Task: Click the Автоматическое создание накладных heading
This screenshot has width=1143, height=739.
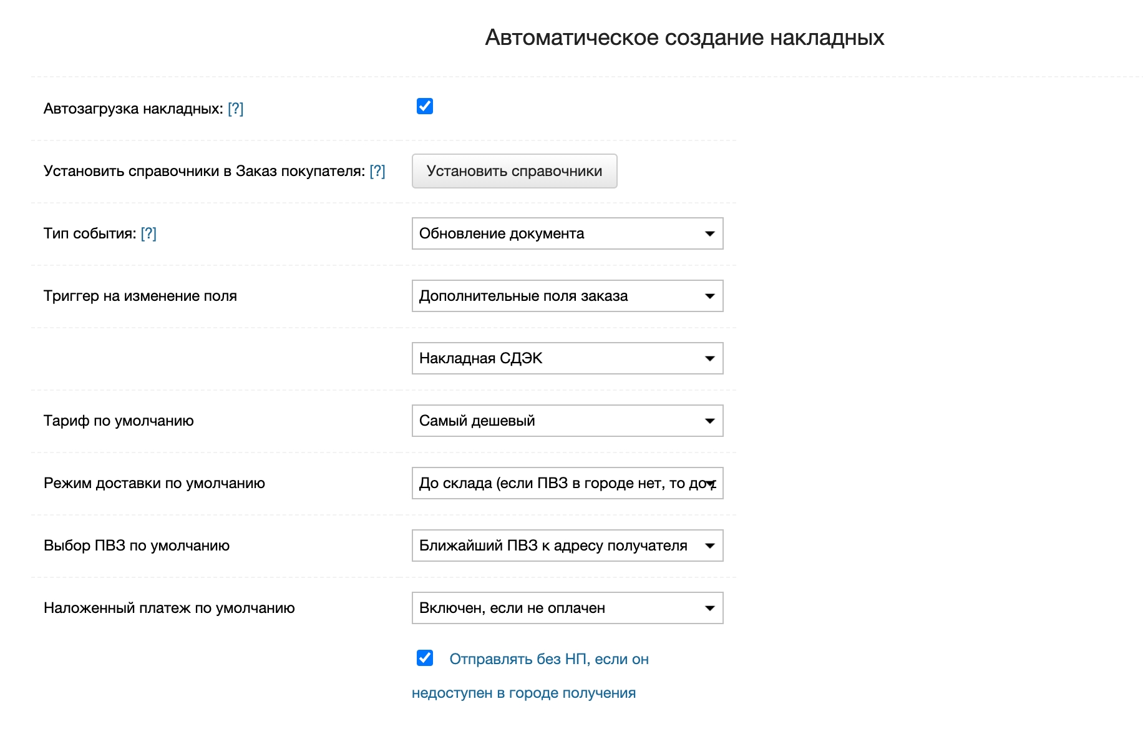Action: click(x=684, y=37)
